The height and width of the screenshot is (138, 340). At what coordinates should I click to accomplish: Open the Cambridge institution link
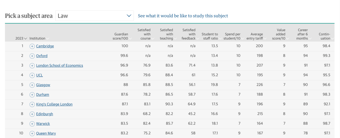click(45, 46)
